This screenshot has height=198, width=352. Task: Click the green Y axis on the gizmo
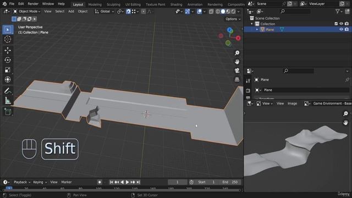click(x=228, y=43)
